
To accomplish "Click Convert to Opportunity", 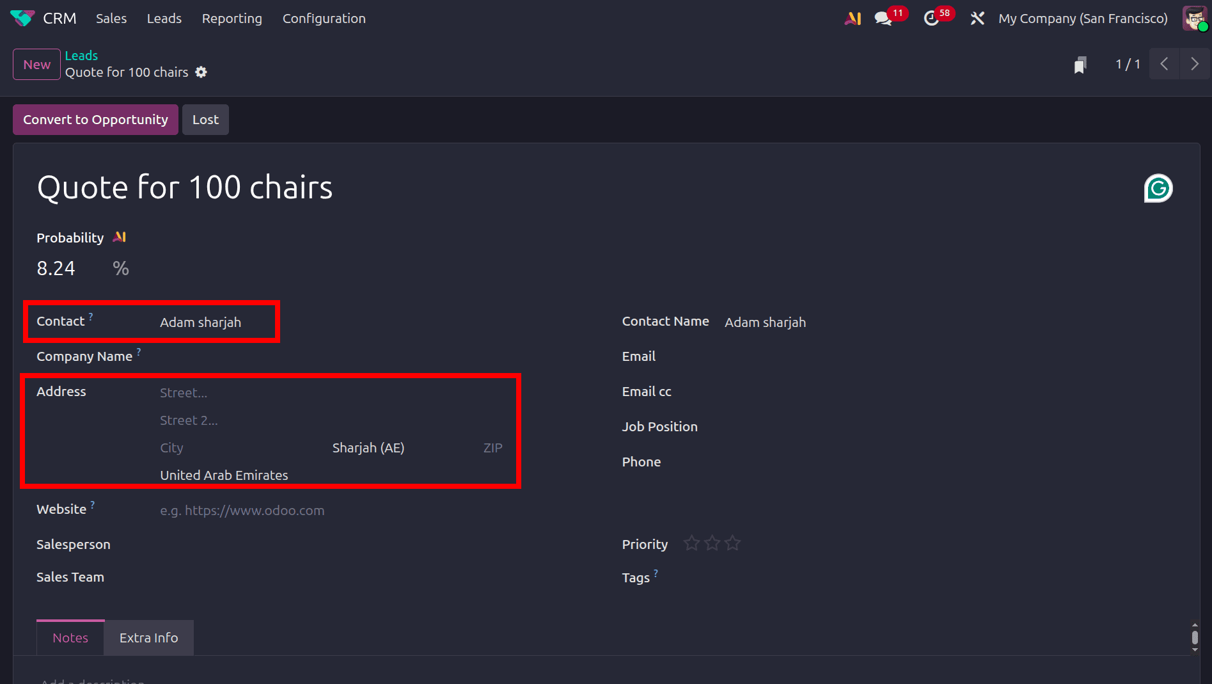I will coord(96,120).
